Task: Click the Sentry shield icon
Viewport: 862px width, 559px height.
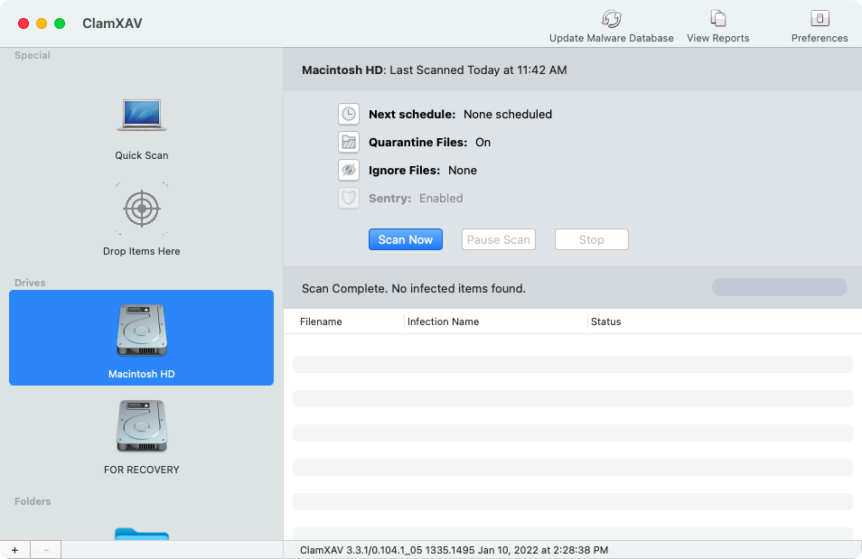Action: pyautogui.click(x=349, y=199)
